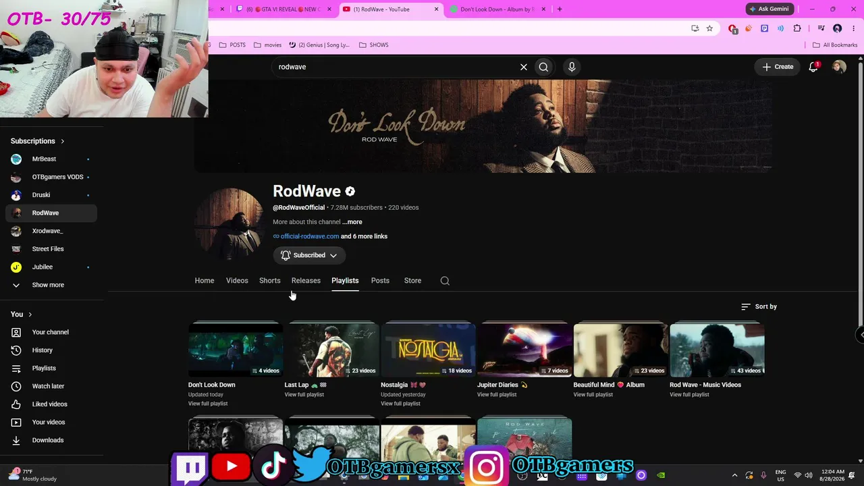Bookmark this page with the star icon
Viewport: 864px width, 486px height.
(x=709, y=28)
